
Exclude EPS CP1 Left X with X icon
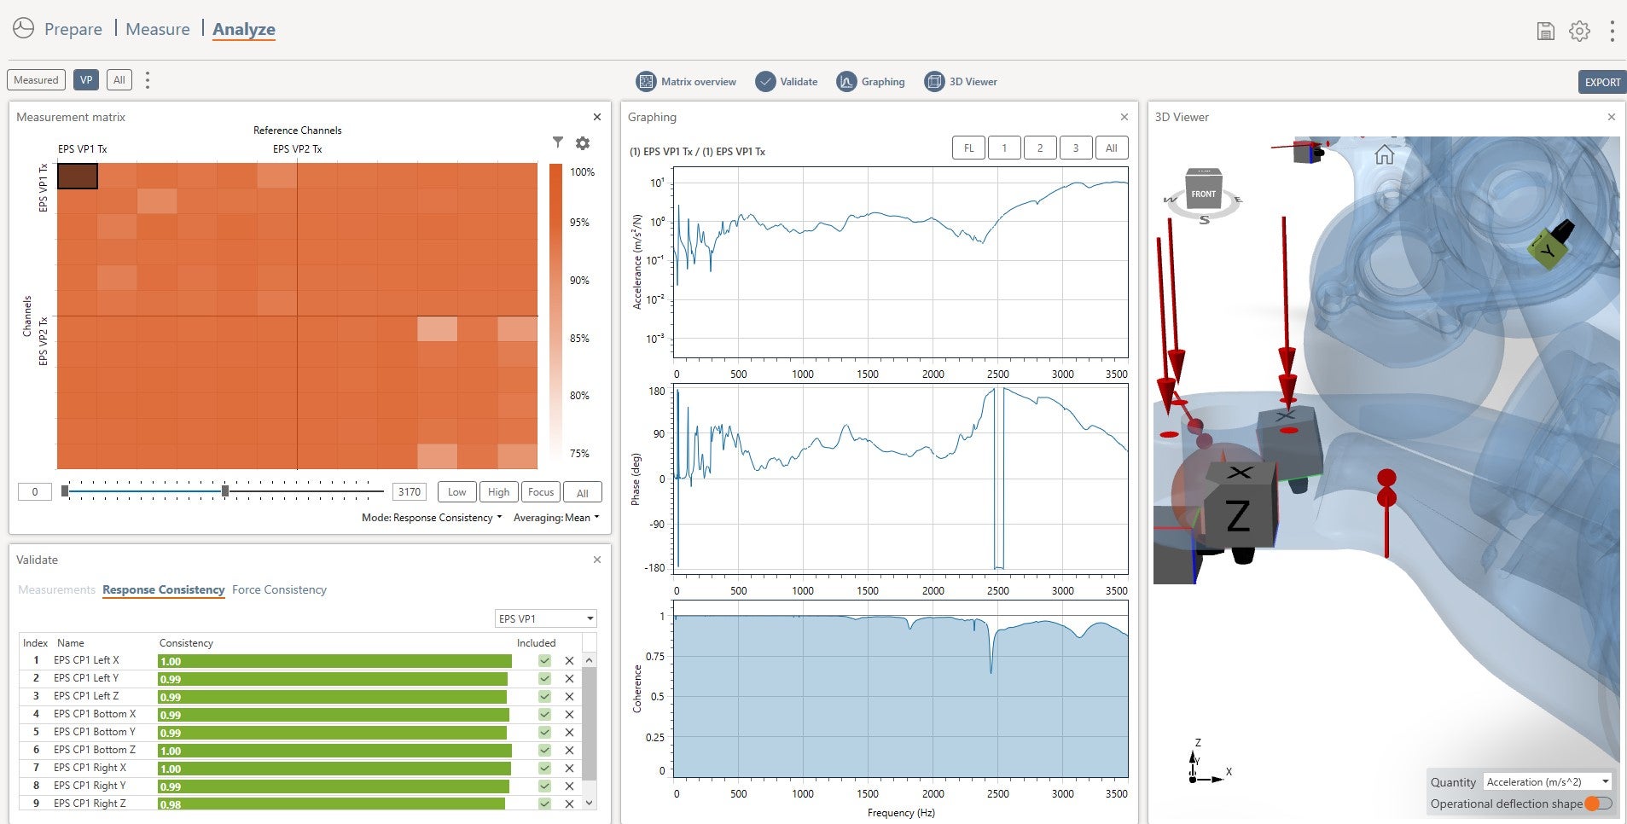[x=569, y=661]
